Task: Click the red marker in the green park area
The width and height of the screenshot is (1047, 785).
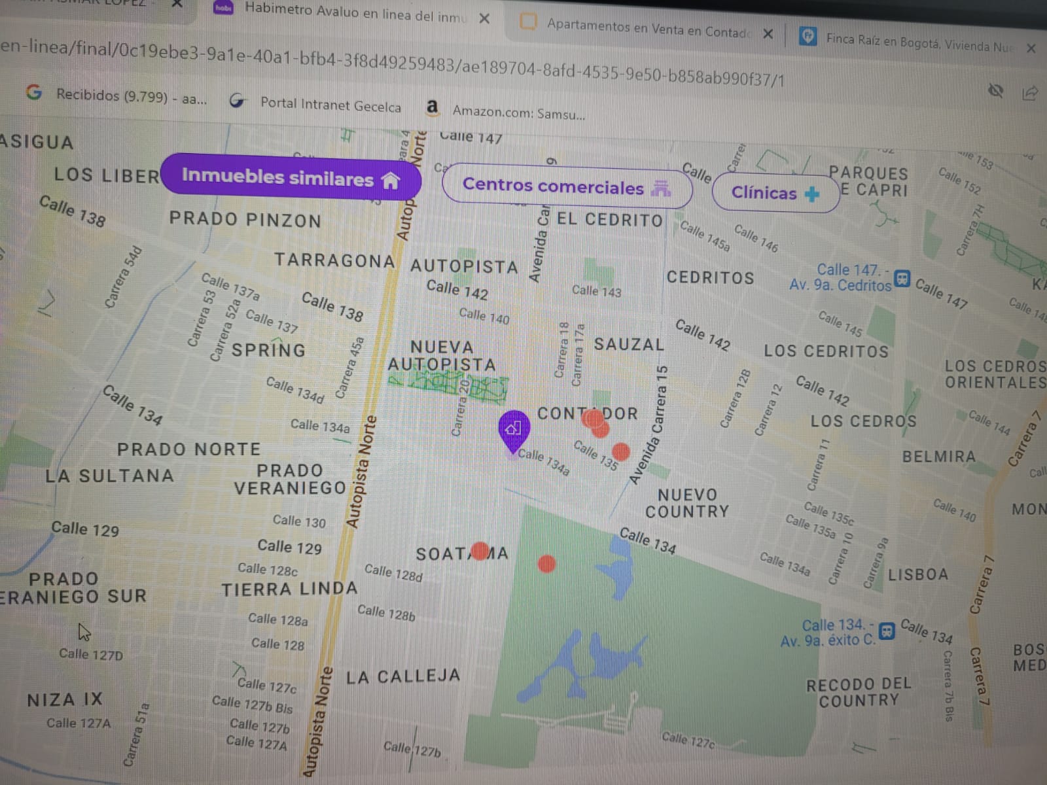Action: 546,563
